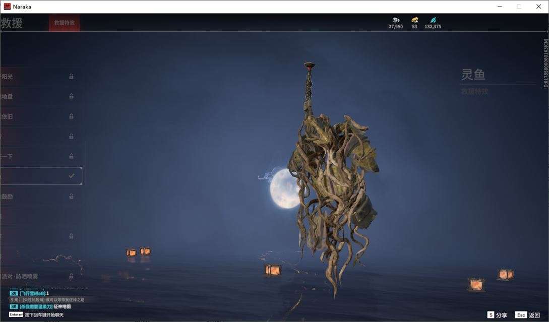Click the silver coin currency icon
Image resolution: width=549 pixels, height=322 pixels.
pyautogui.click(x=396, y=20)
